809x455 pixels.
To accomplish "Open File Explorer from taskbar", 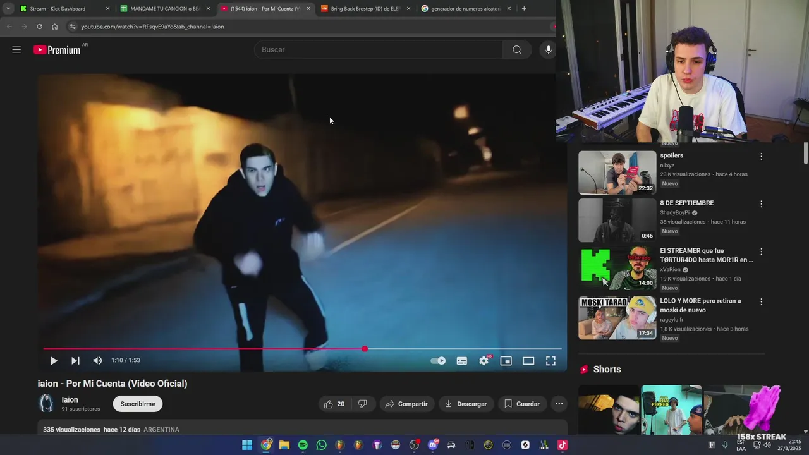I will pyautogui.click(x=284, y=445).
